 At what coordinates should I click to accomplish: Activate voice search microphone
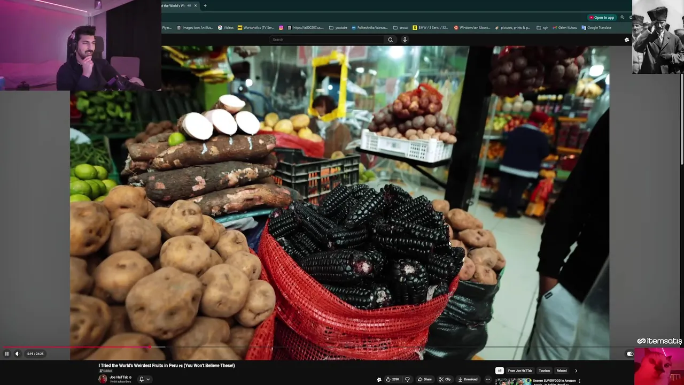pyautogui.click(x=405, y=40)
